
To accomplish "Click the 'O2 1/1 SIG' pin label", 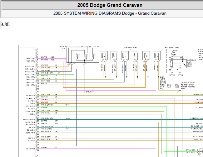I will (31, 130).
